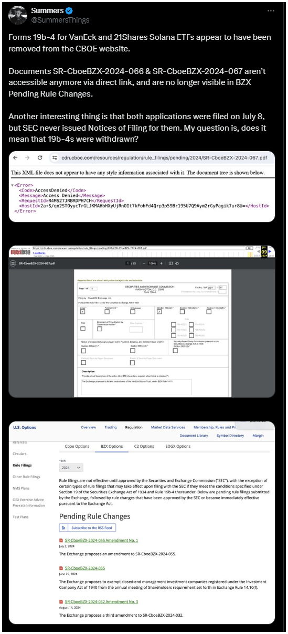
Task: Open the @SummersThings handle
Action: pos(60,20)
